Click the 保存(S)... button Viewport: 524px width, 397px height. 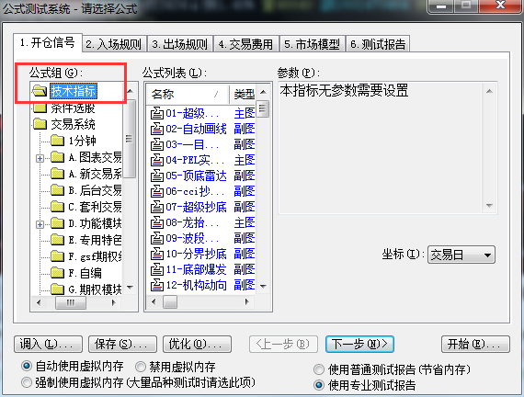coord(122,345)
